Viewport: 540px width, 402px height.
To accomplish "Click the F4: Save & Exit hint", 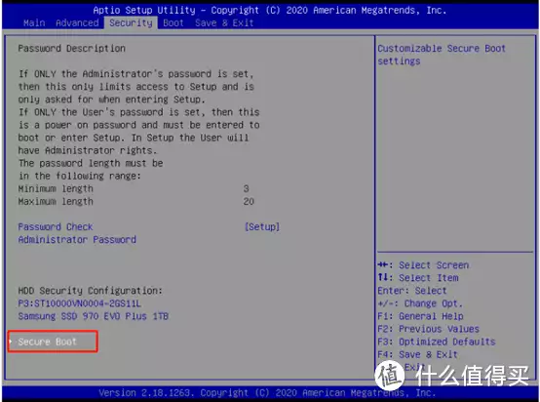I will point(418,354).
